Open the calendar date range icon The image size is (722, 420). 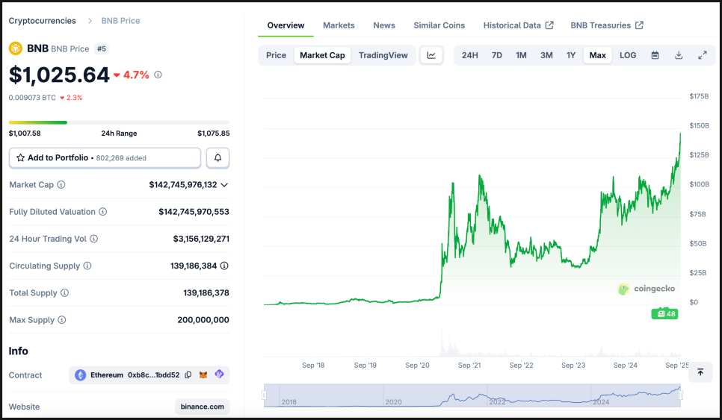click(x=655, y=55)
